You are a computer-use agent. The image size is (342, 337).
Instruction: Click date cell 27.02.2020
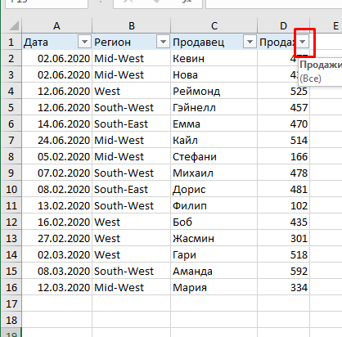[57, 239]
